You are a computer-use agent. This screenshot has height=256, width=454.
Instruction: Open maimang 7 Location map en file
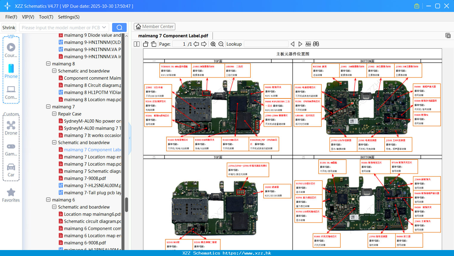point(93,157)
